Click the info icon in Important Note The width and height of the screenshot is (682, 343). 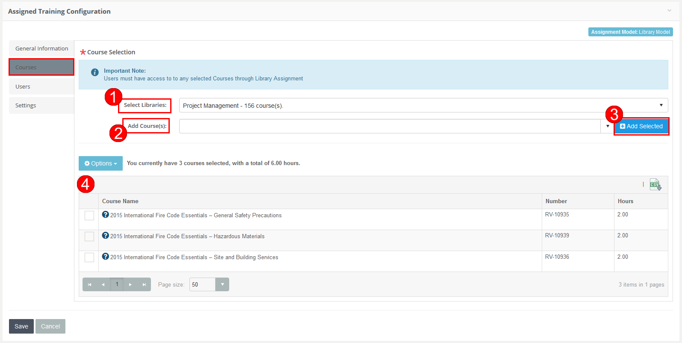[x=95, y=72]
